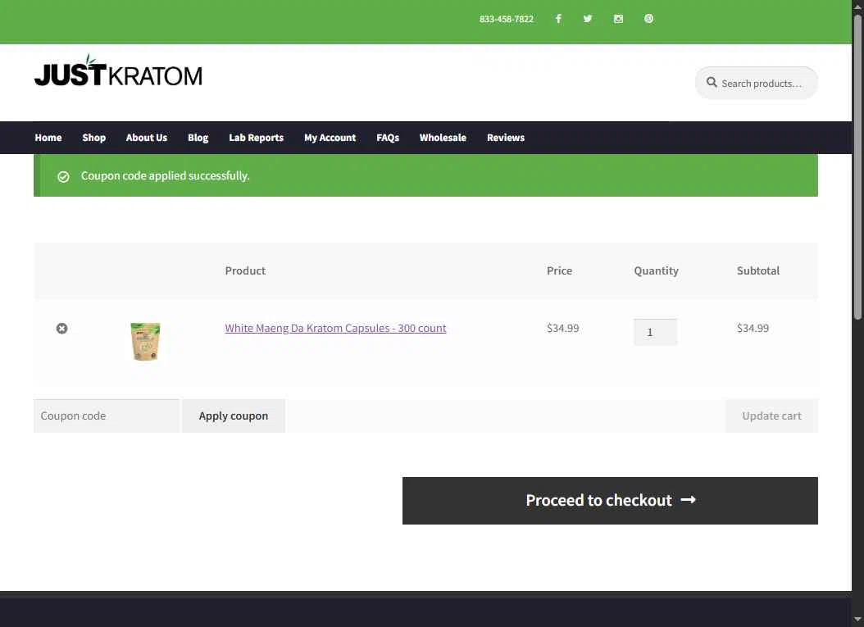This screenshot has height=627, width=864.
Task: Open the Facebook social icon
Action: (558, 19)
